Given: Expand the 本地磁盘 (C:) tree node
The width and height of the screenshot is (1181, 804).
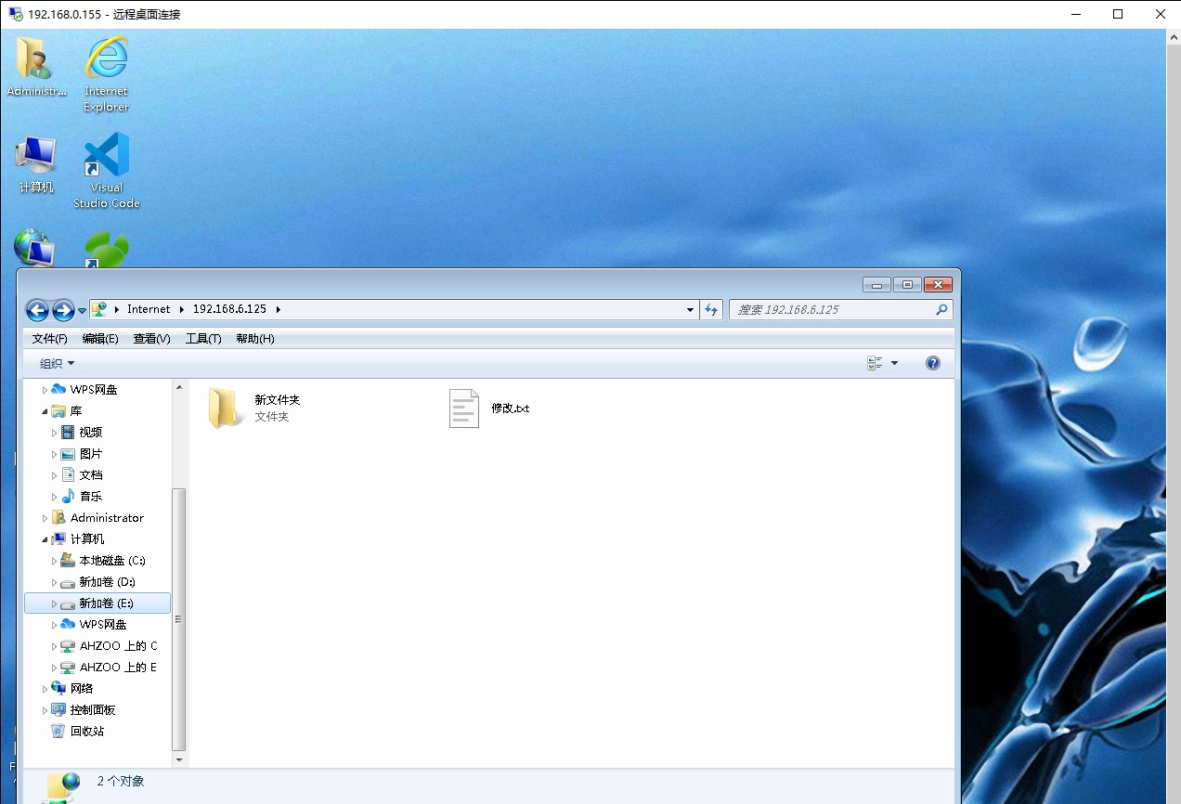Looking at the screenshot, I should [55, 561].
